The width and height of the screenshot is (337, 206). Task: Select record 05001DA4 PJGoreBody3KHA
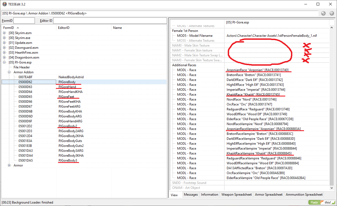tap(84, 156)
